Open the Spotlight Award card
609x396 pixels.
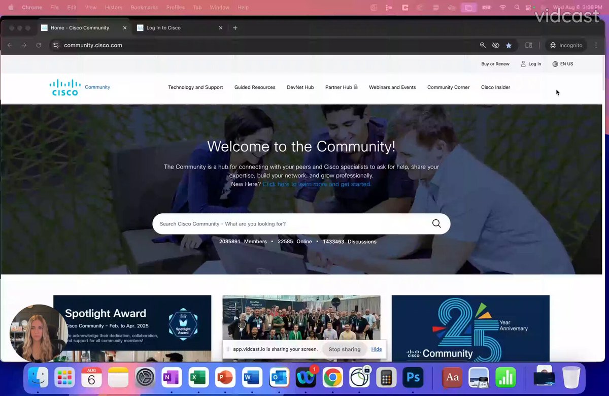pyautogui.click(x=132, y=328)
